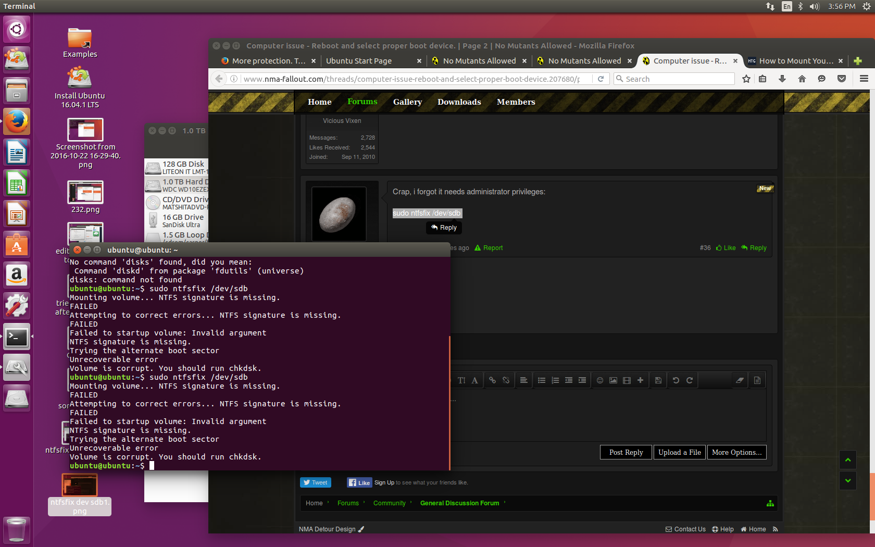Screen dimensions: 875x547
Task: Open the Community breadcrumb link
Action: click(x=390, y=503)
